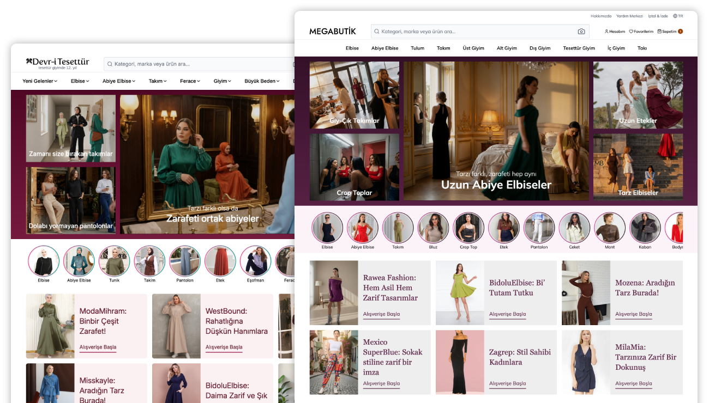
Task: Click Alışverişe Başla under WestBound card
Action: click(224, 347)
